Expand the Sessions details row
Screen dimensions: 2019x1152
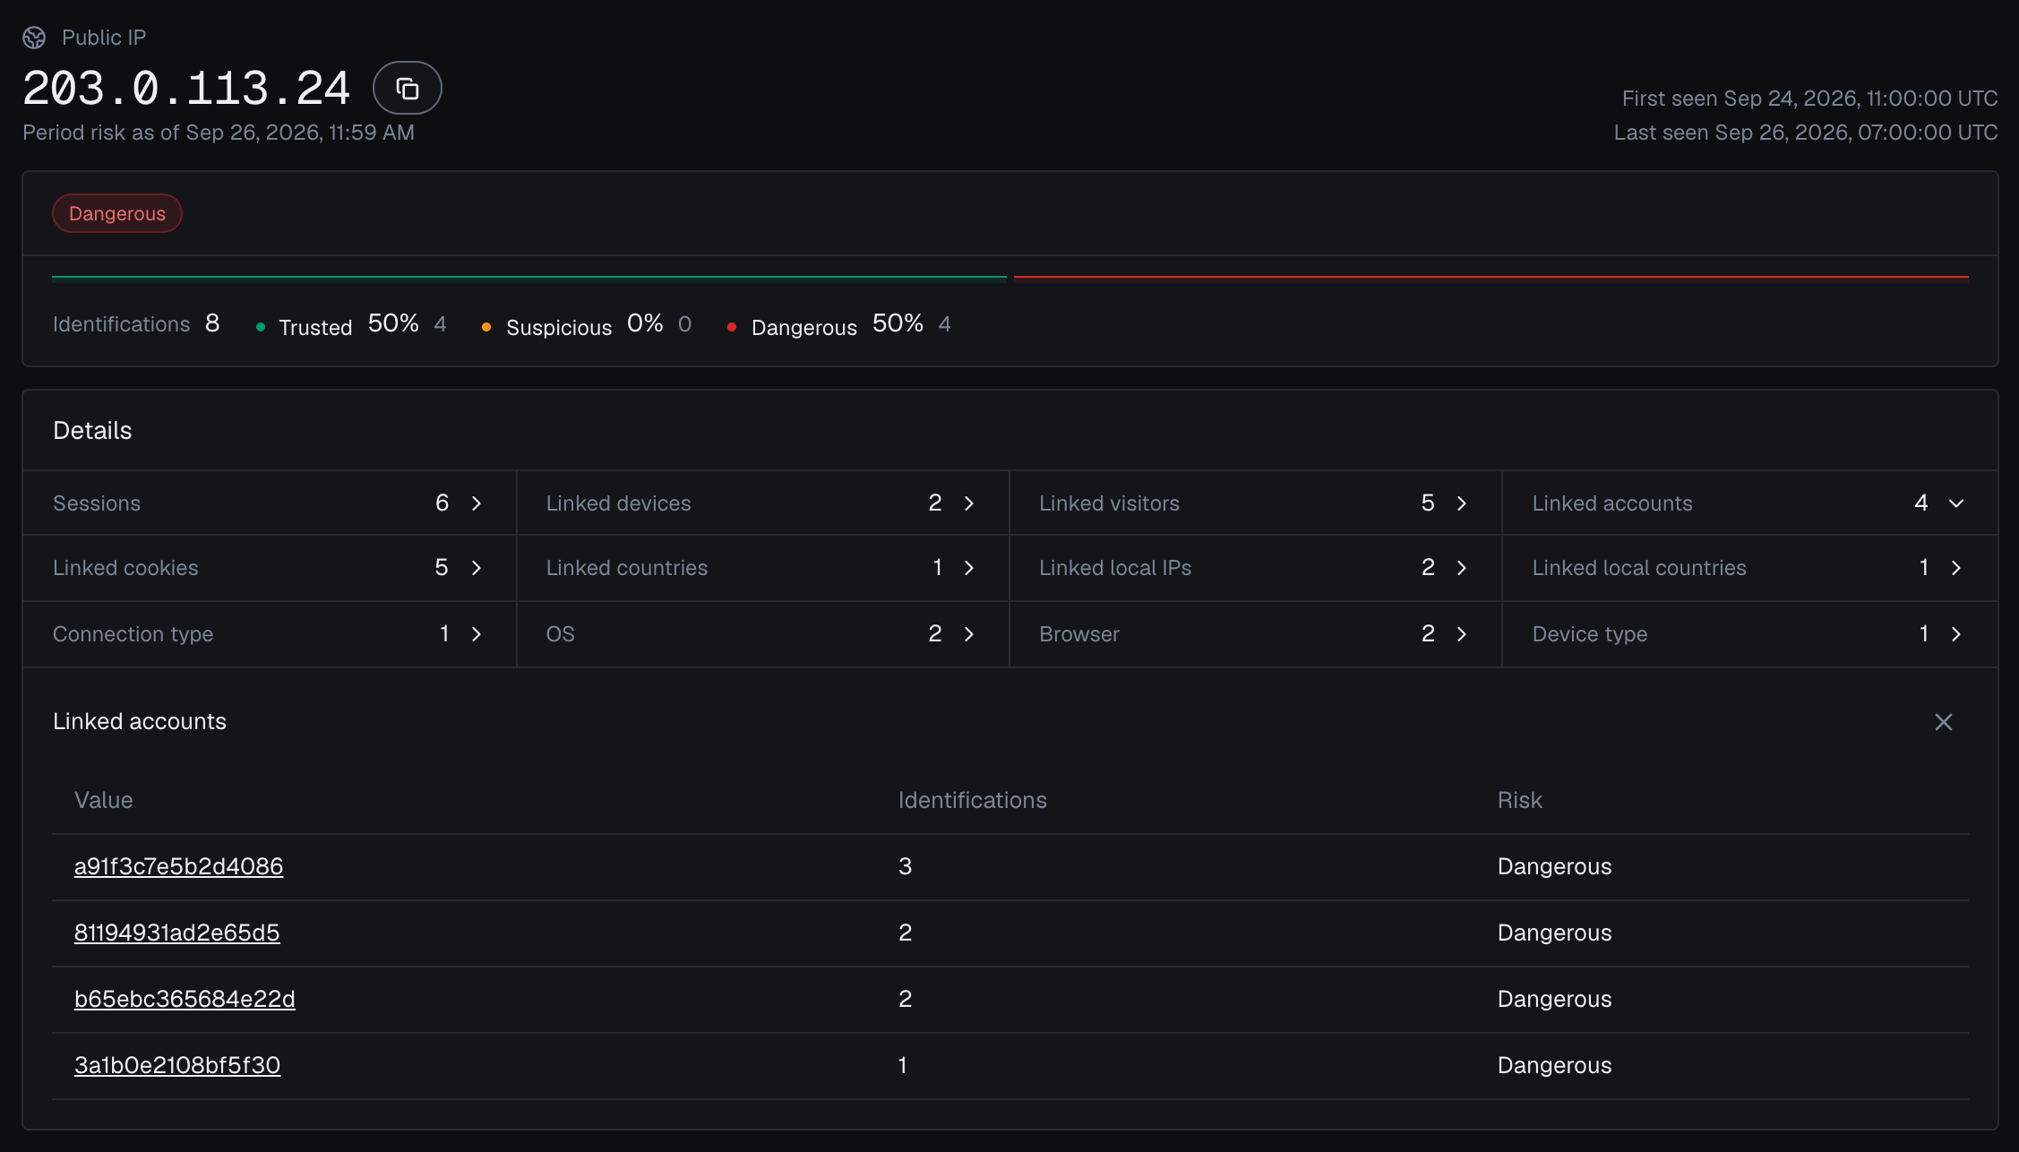269,503
